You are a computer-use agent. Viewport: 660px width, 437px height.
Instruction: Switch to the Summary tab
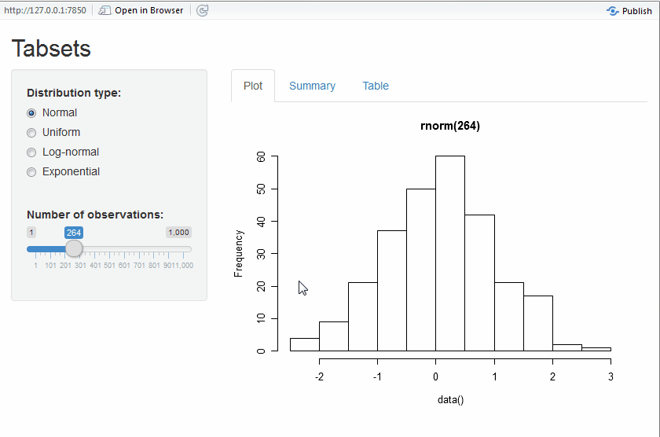[312, 86]
